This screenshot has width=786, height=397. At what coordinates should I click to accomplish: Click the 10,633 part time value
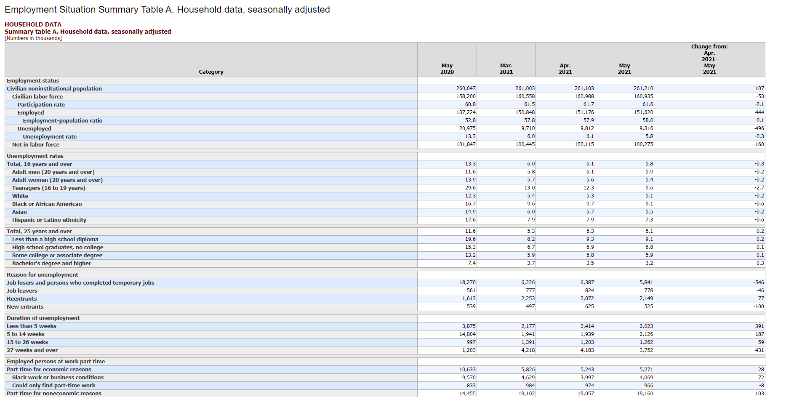[467, 370]
